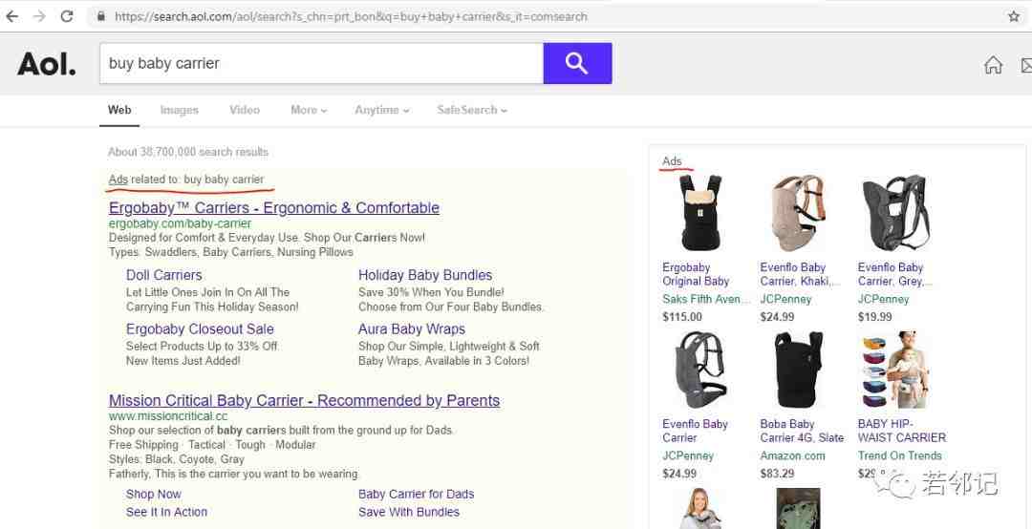The height and width of the screenshot is (529, 1032).
Task: Click Ergobaby Original Baby product image
Action: (700, 213)
